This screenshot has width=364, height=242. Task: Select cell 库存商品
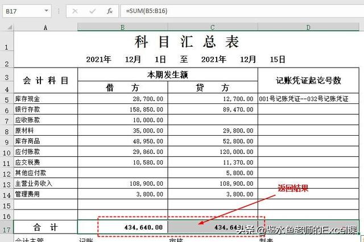45,141
